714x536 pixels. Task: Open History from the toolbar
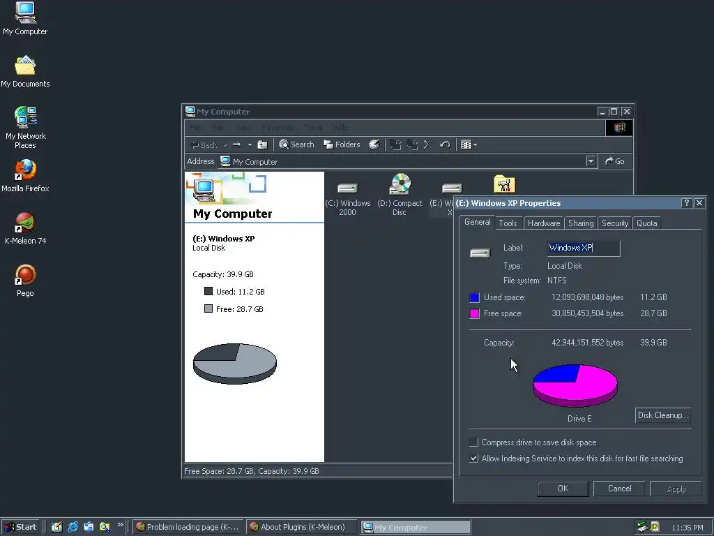(x=374, y=144)
